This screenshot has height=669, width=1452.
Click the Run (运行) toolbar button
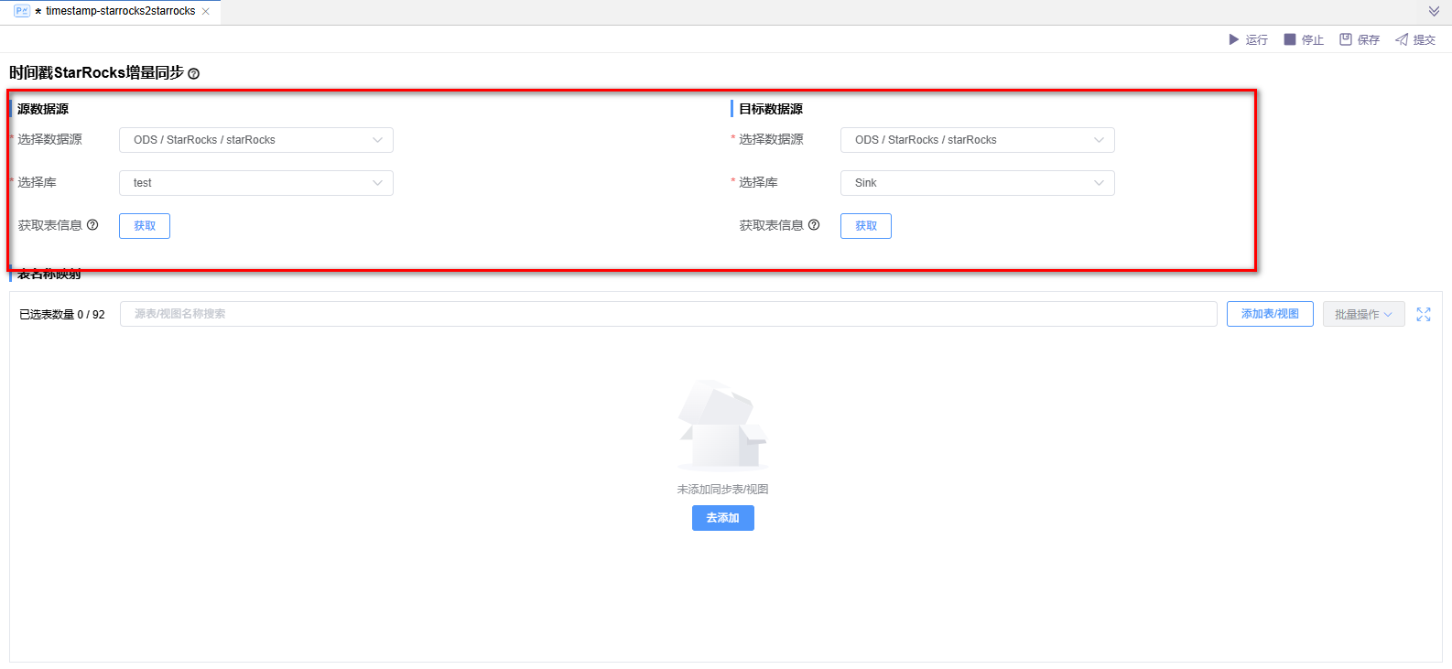click(1248, 39)
